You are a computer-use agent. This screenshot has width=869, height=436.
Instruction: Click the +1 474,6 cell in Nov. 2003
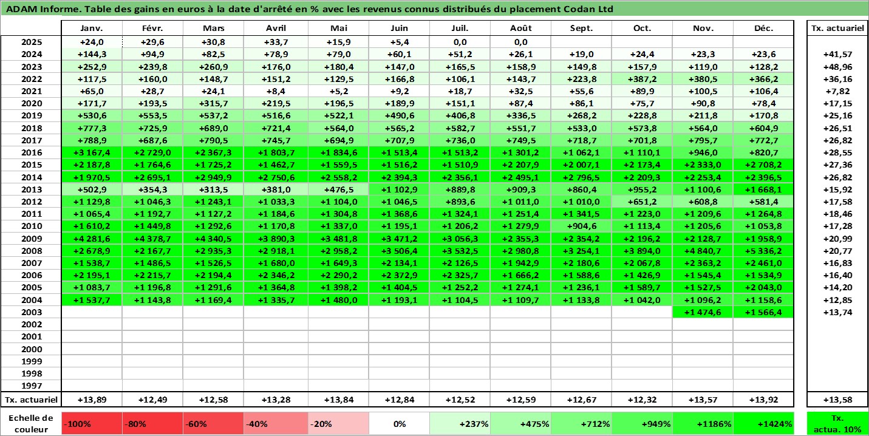(703, 312)
